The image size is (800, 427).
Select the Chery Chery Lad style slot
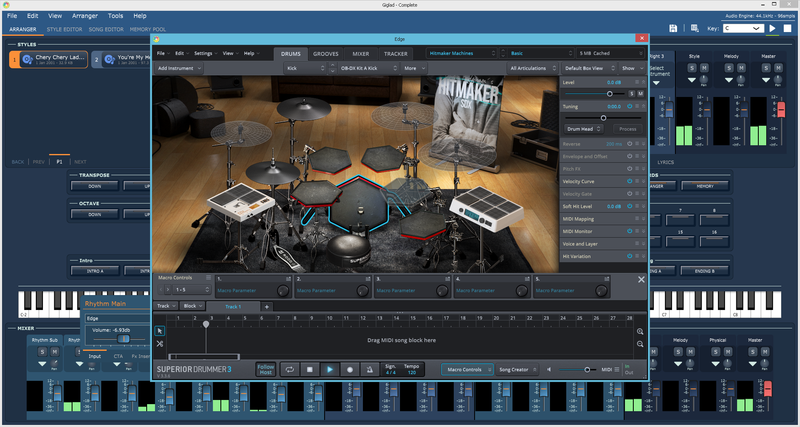click(48, 60)
